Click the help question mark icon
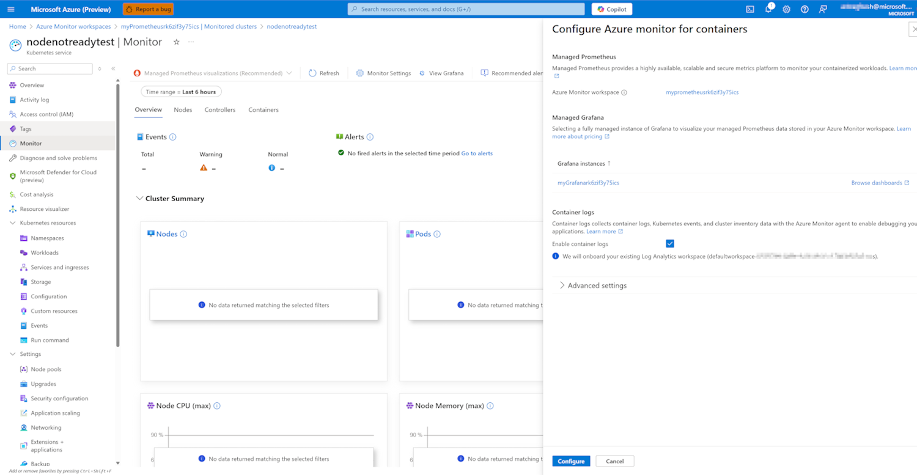917x475 pixels. pos(805,9)
